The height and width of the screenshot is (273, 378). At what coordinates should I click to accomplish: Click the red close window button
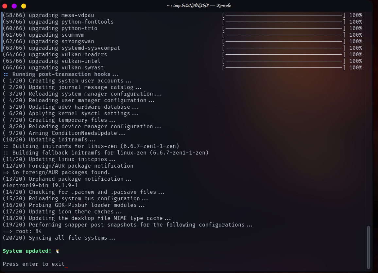(5, 6)
